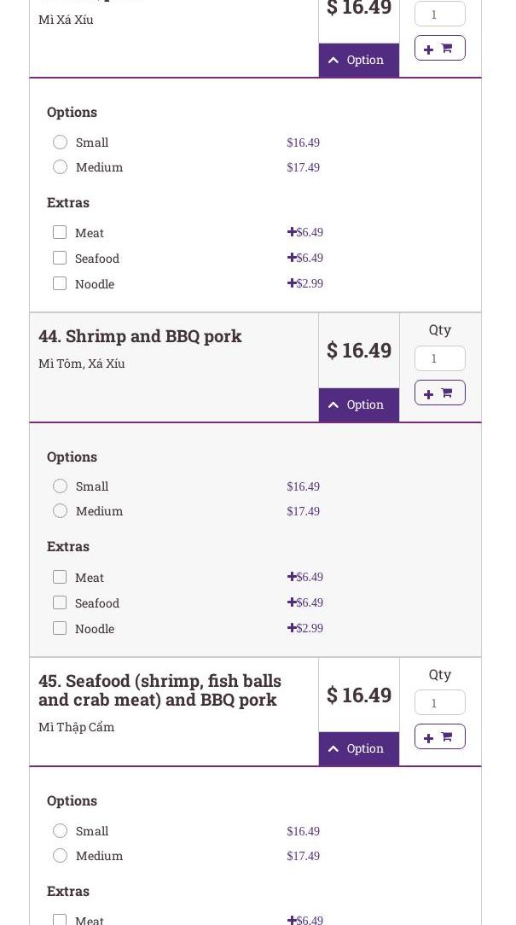Select Small size for Shrimp and BBQ pork
The image size is (516, 925).
tap(60, 486)
